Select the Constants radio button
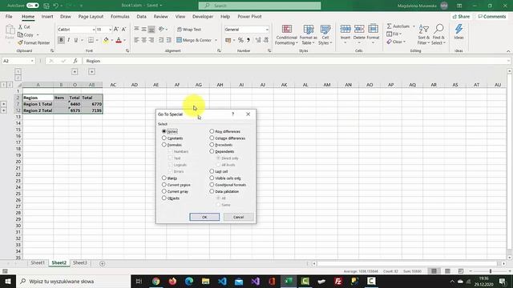Image resolution: width=513 pixels, height=288 pixels. click(164, 138)
